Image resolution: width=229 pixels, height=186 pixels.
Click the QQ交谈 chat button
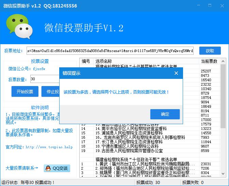pos(56,168)
